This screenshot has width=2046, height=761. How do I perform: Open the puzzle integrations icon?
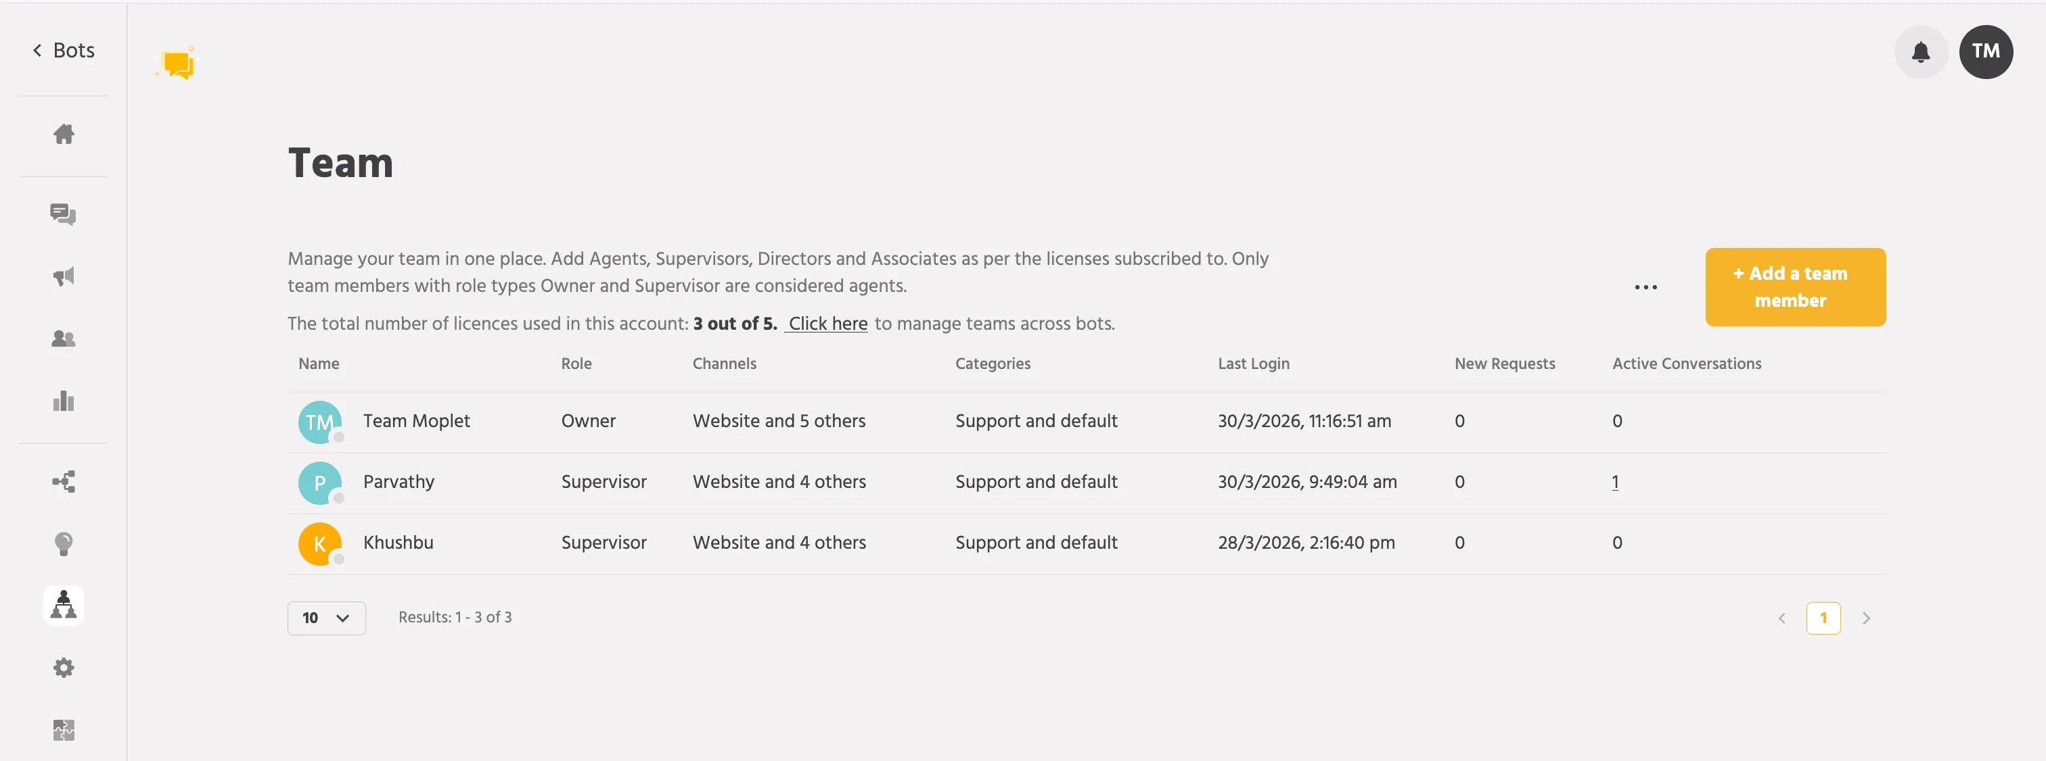point(64,730)
